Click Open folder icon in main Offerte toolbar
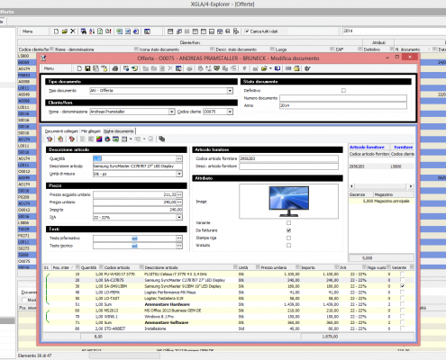This screenshot has width=446, height=360. tap(64, 31)
